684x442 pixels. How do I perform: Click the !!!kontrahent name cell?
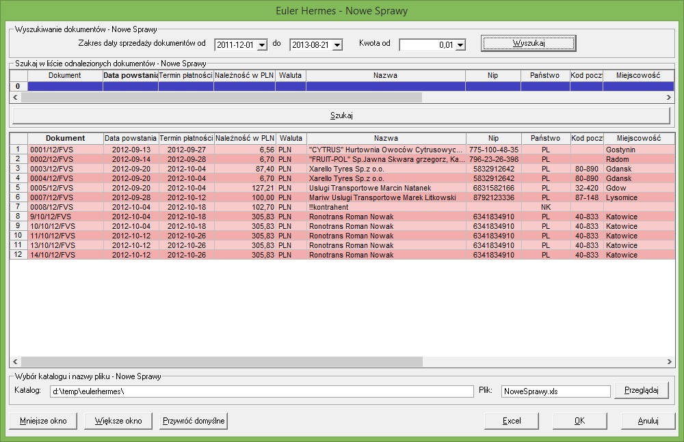tap(386, 208)
